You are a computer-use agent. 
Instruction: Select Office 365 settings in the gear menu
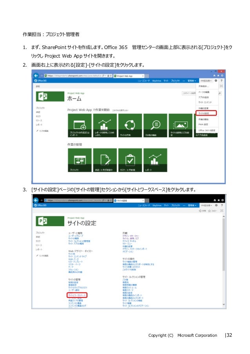207,130
